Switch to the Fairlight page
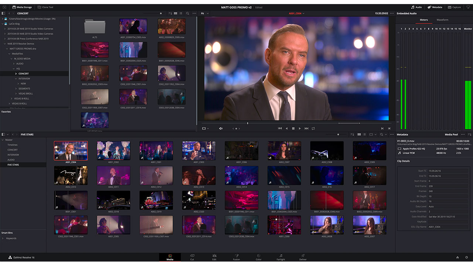This screenshot has width=473, height=266. [x=281, y=257]
